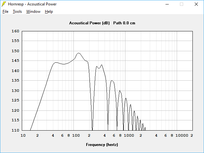The height and width of the screenshot is (153, 204).
Task: Click the 120 y-axis label
Action: pos(15,110)
